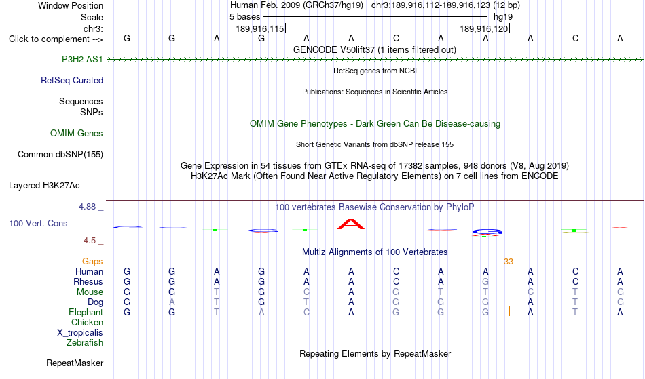Click the 4.88 PhyloP upper limit value
The height and width of the screenshot is (379, 645).
87,207
